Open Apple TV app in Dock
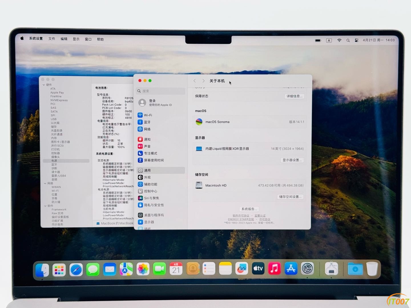The height and width of the screenshot is (308, 411). click(258, 268)
